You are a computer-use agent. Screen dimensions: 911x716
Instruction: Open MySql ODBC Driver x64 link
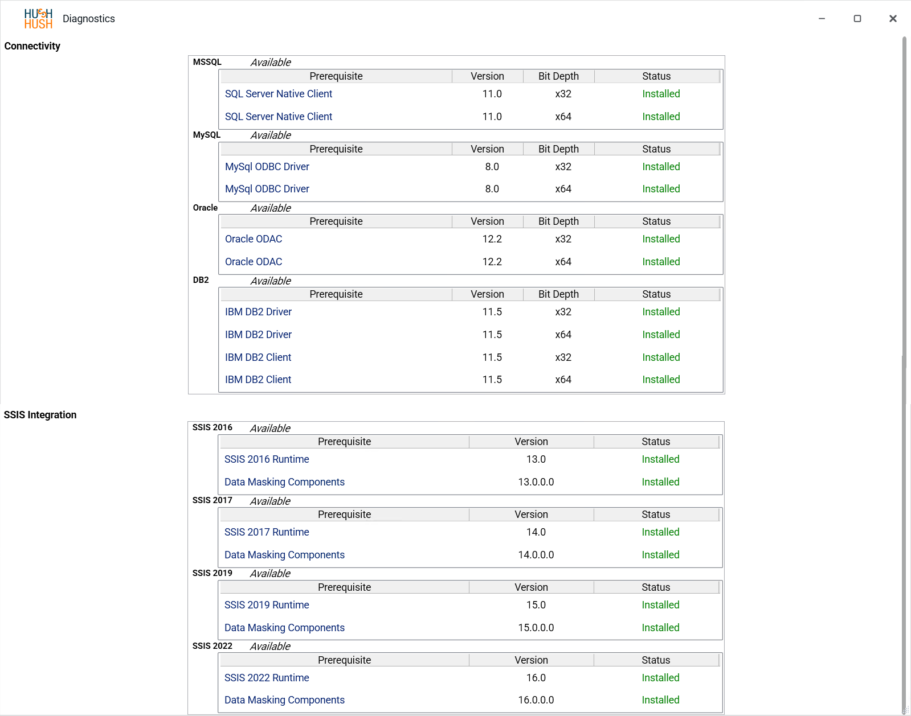(x=267, y=189)
